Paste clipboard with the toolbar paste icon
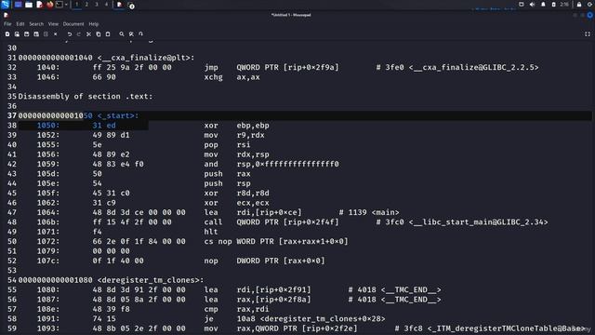The height and width of the screenshot is (335, 595). (108, 34)
